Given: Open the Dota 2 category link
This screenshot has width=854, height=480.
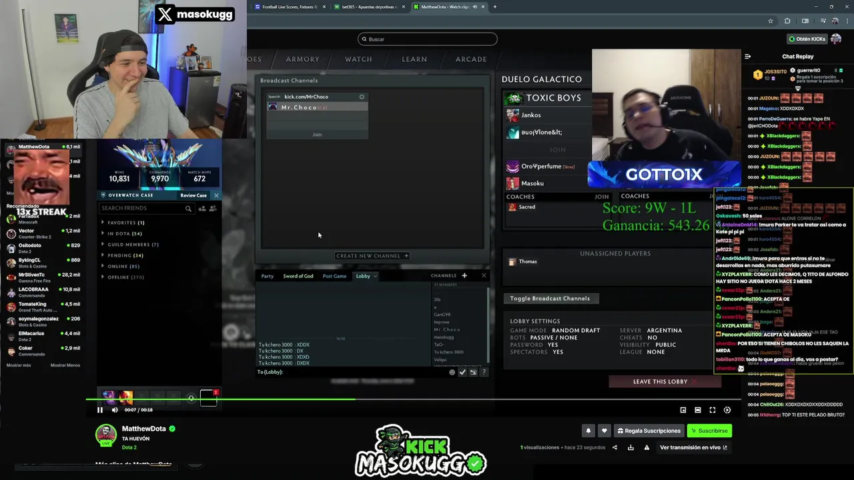Looking at the screenshot, I should coord(129,447).
